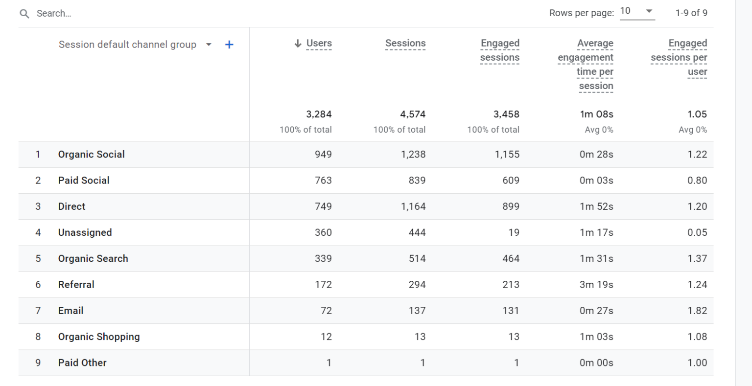The height and width of the screenshot is (386, 752).
Task: Click Paid Other engaged sessions per user 1.00
Action: click(697, 363)
